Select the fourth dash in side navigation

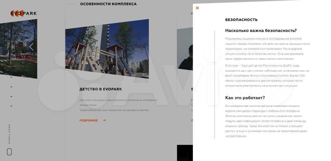point(11,106)
